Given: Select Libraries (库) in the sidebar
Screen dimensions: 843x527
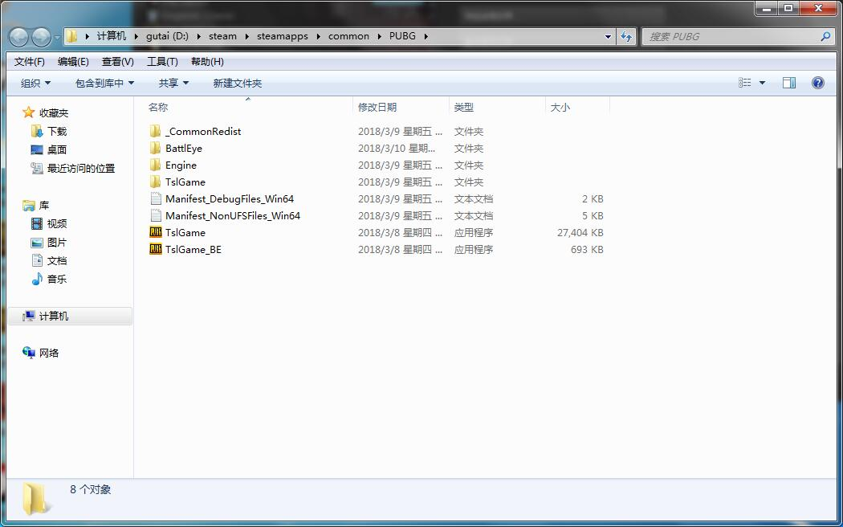Looking at the screenshot, I should tap(36, 206).
